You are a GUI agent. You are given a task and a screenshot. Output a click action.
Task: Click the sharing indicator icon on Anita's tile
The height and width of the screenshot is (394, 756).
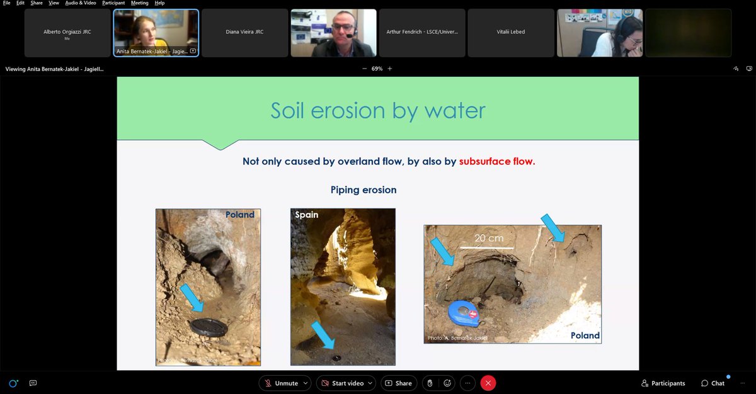point(193,51)
